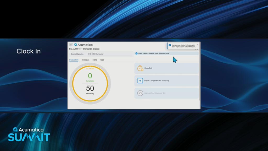
Task: Open the MATERIALS tab
Action: click(85, 60)
